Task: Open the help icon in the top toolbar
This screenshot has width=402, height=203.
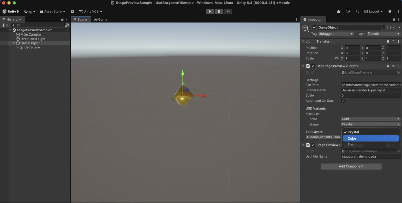Action: tap(390, 11)
